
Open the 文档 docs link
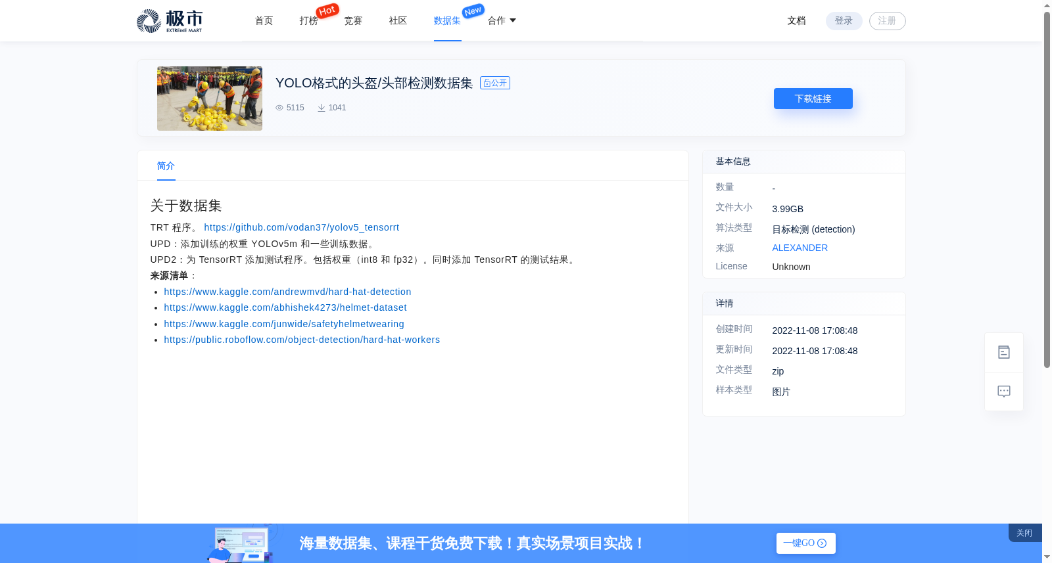coord(796,21)
